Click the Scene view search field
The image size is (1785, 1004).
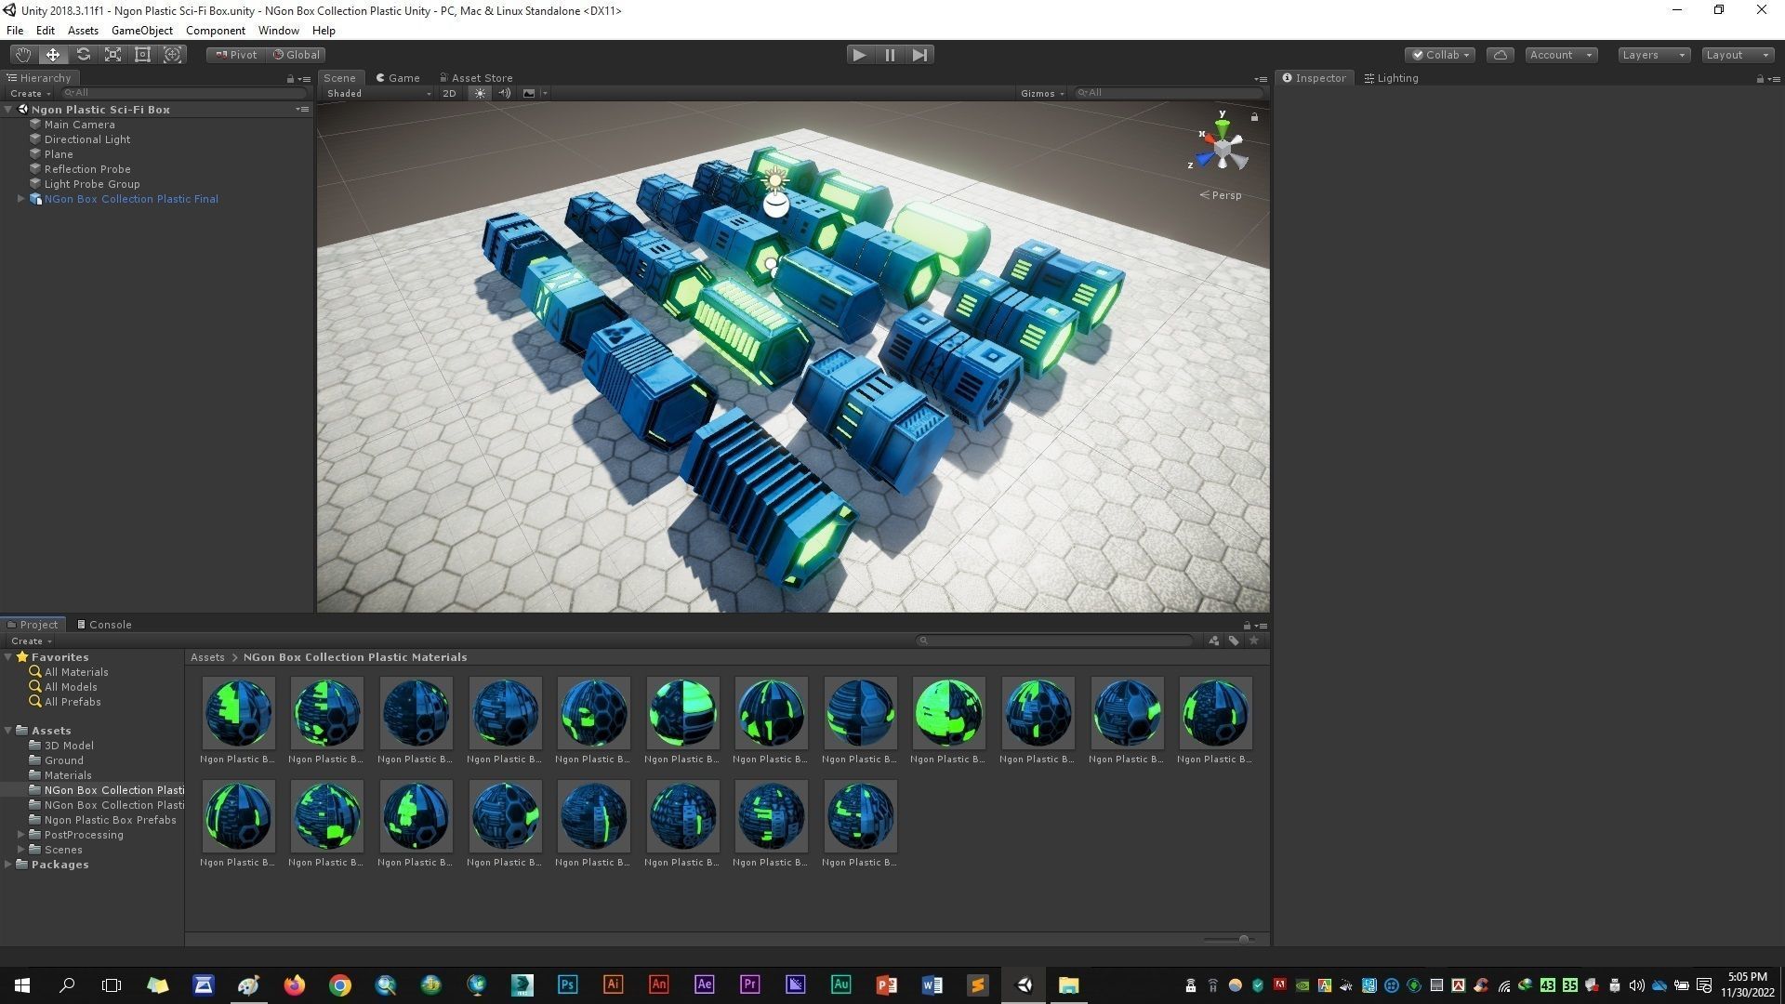1170,93
